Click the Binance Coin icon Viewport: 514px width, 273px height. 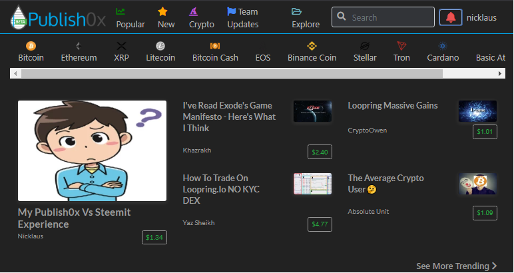tap(312, 46)
